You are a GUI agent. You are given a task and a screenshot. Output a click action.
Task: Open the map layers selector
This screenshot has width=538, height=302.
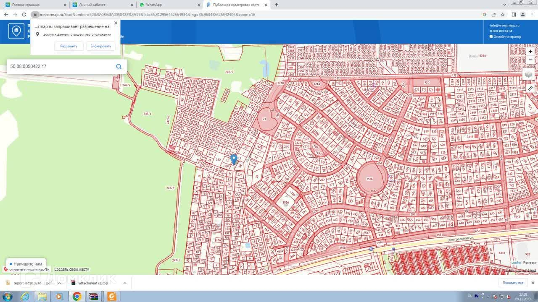pyautogui.click(x=528, y=75)
